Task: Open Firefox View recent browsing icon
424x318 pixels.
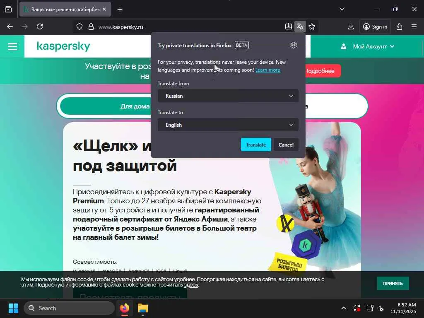Action: click(8, 9)
